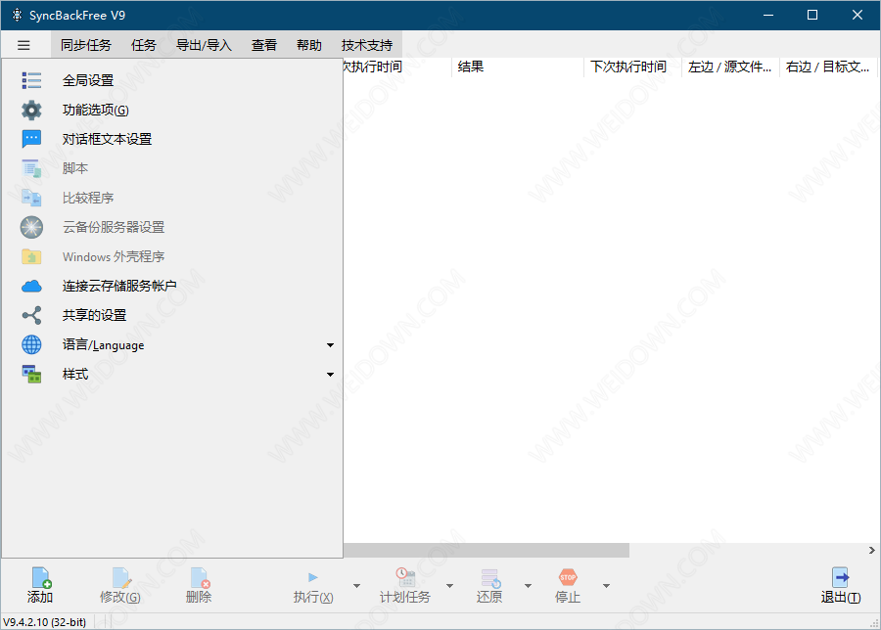Click the 添加 button label

[40, 597]
